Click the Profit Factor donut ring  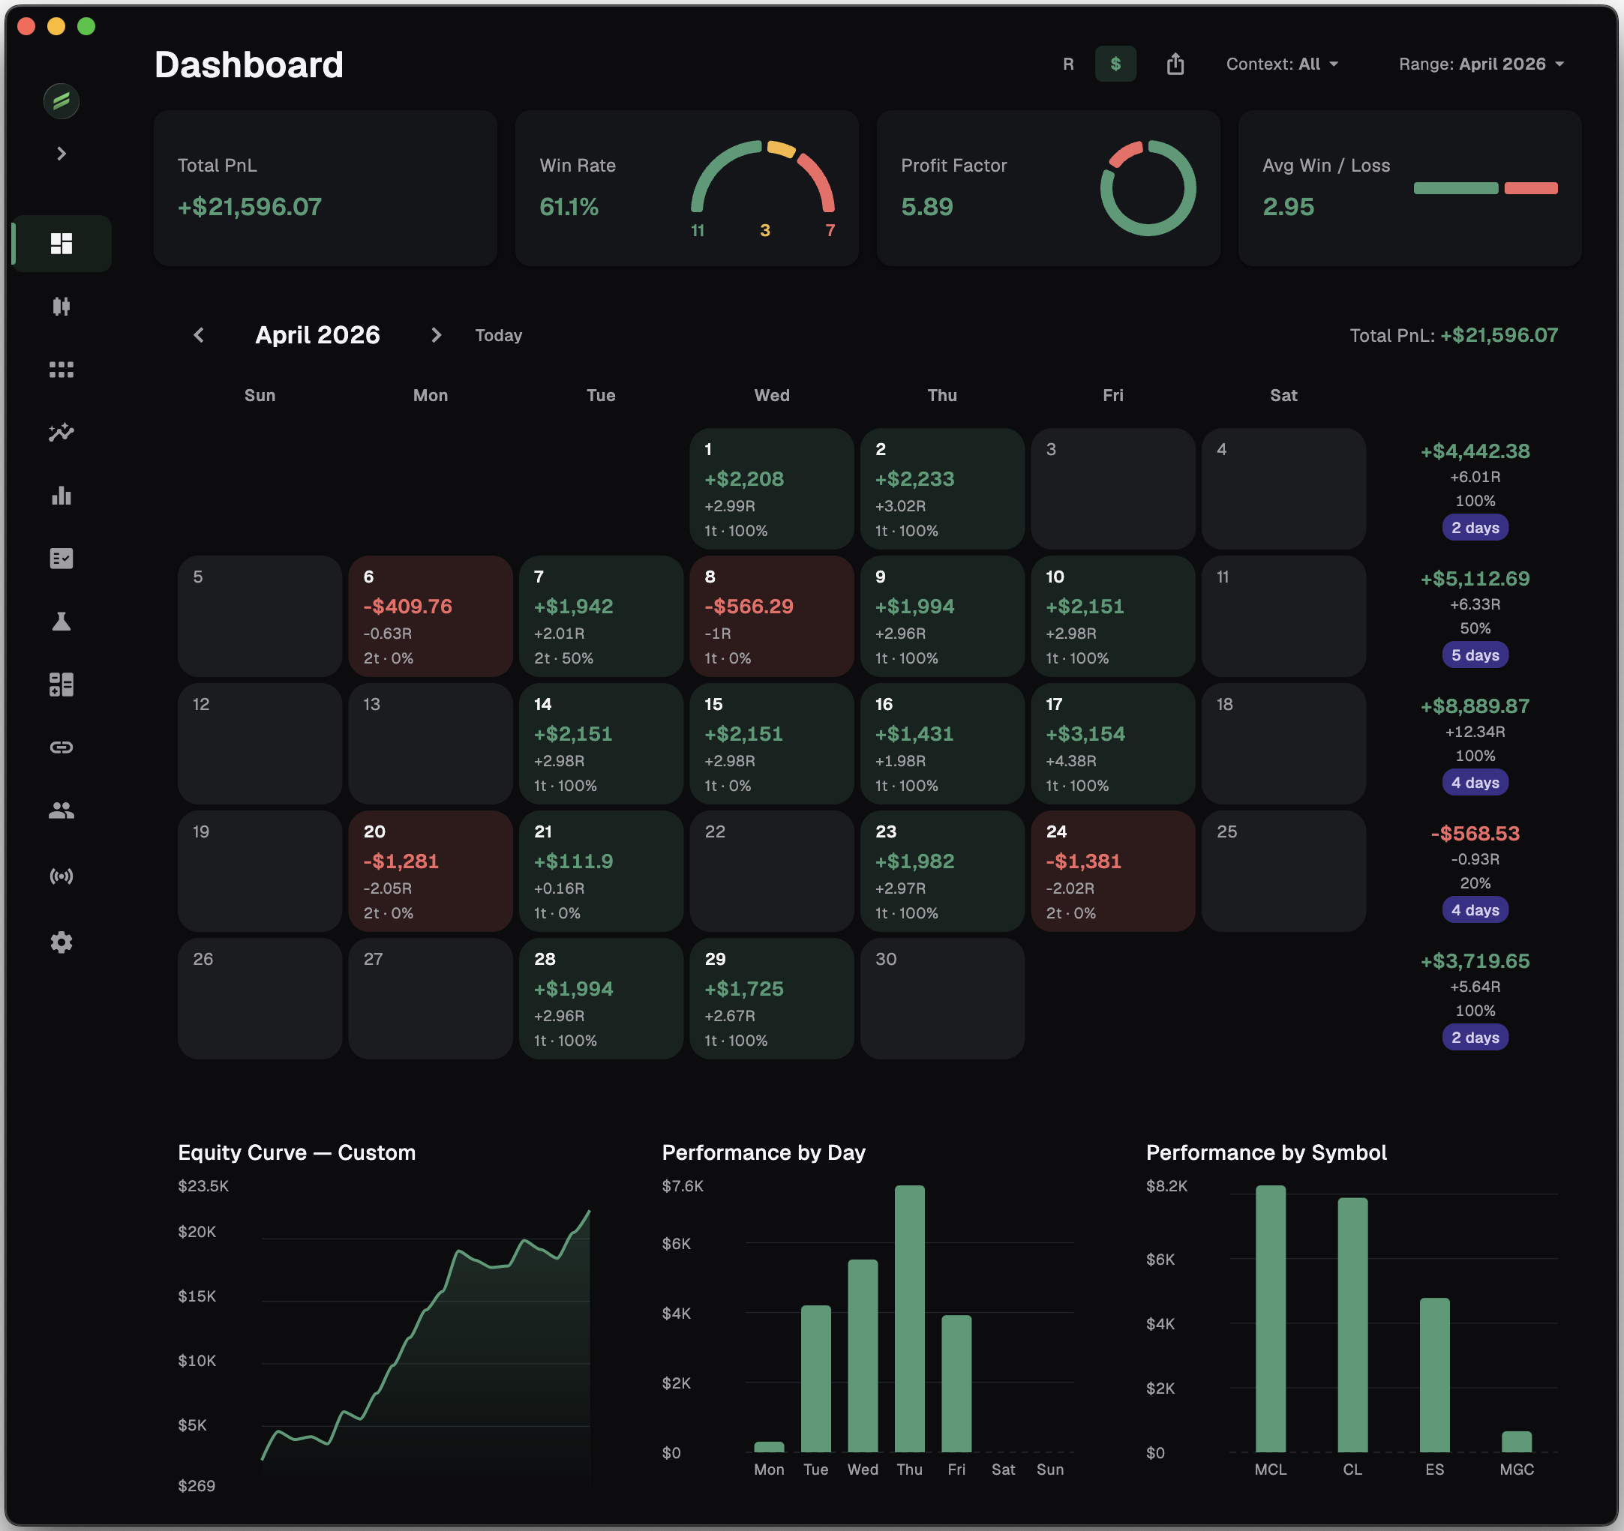pos(1148,187)
